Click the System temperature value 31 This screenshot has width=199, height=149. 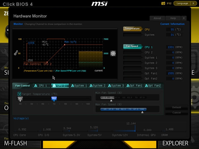pyautogui.click(x=172, y=35)
